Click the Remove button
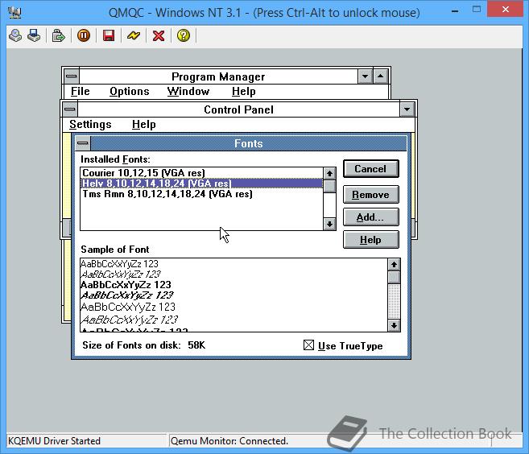This screenshot has height=454, width=529. click(370, 195)
